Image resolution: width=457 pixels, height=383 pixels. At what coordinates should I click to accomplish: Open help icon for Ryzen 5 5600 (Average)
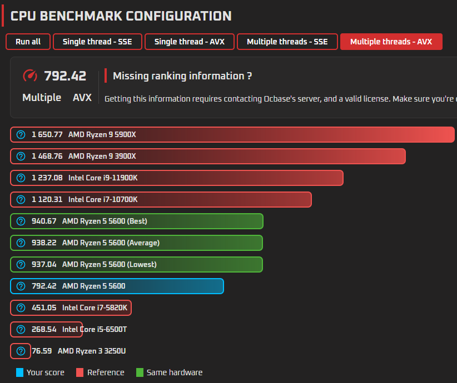21,243
